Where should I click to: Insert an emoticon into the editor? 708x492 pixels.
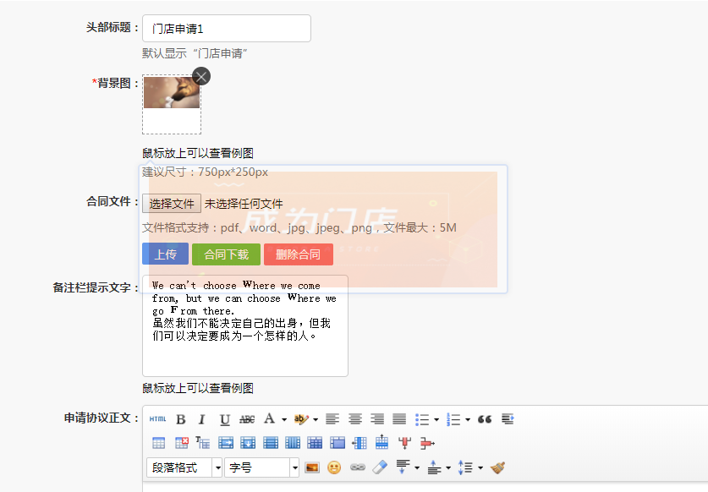pos(334,467)
